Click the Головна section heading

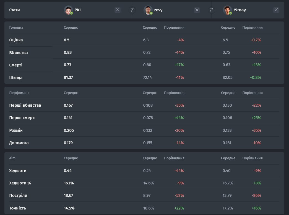[x=16, y=27]
